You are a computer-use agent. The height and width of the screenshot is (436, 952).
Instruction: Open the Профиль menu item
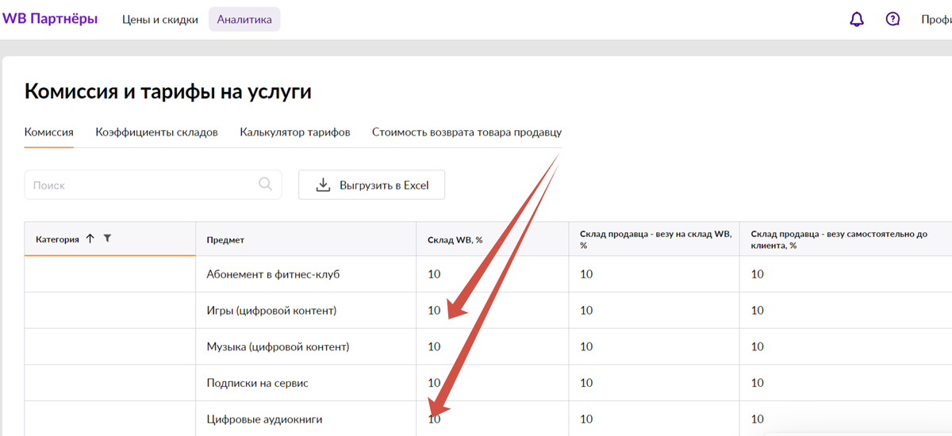click(x=936, y=20)
